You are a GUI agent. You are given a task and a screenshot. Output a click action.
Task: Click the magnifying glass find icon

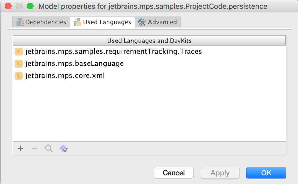coord(49,149)
